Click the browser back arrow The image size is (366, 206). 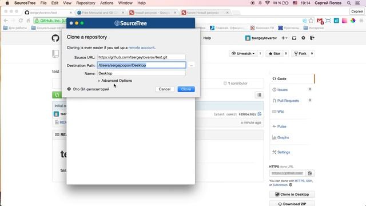(6, 21)
